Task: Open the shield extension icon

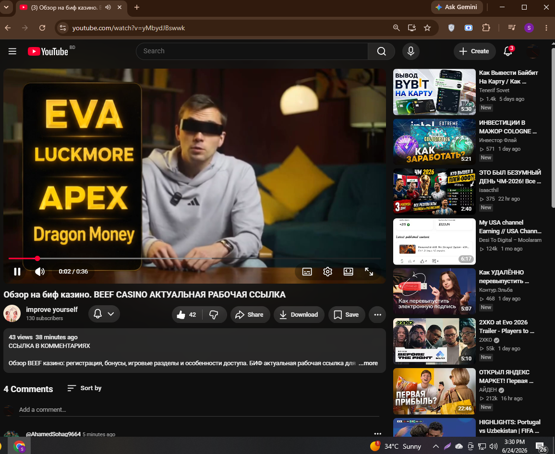Action: [x=451, y=28]
